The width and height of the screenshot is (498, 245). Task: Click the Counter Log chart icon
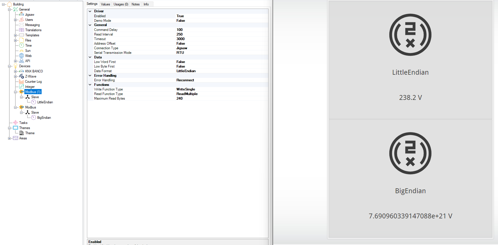point(22,82)
